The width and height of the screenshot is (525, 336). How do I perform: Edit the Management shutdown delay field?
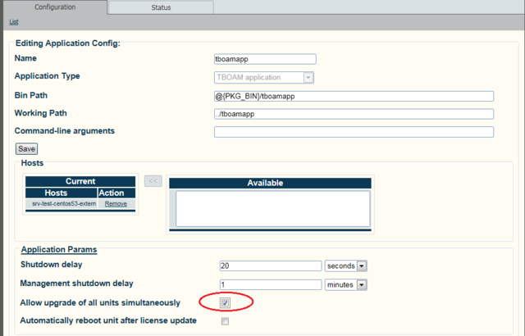pyautogui.click(x=270, y=284)
